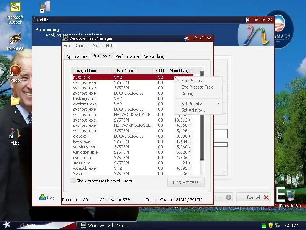The height and width of the screenshot is (230, 306).
Task: Open the Options menu in Task Manager
Action: (x=81, y=46)
